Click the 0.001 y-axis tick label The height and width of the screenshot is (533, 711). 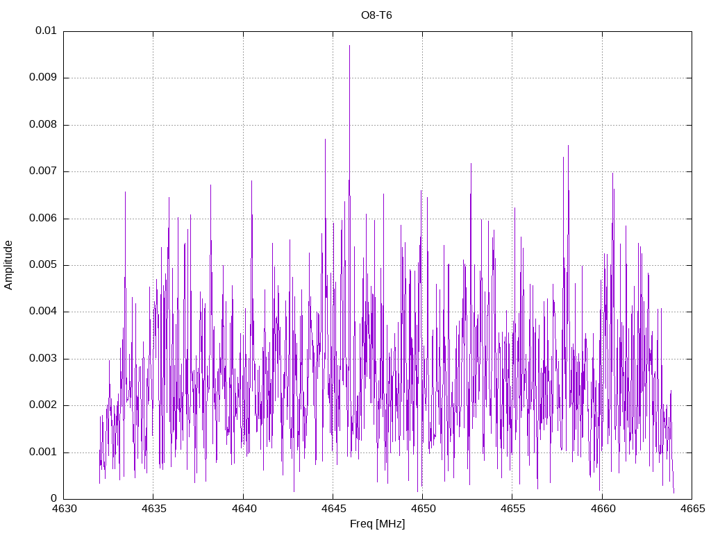[43, 452]
